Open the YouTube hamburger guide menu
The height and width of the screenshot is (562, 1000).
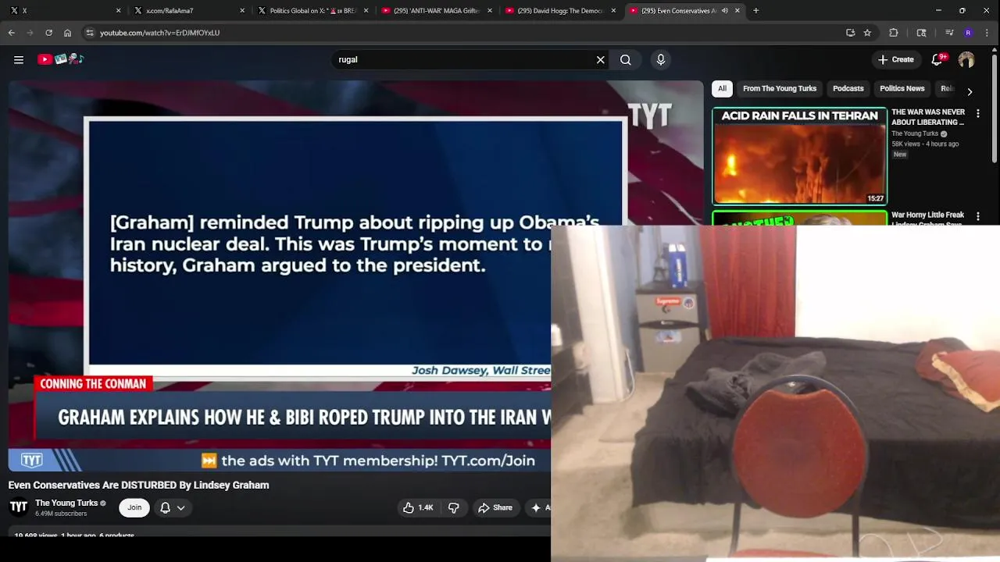tap(18, 59)
